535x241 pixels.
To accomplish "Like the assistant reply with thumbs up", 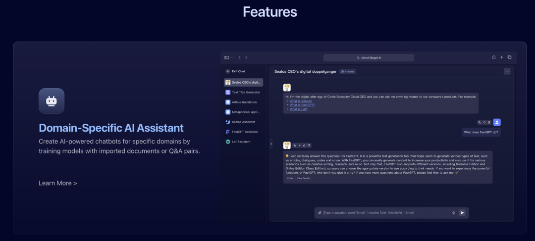I will (304, 145).
